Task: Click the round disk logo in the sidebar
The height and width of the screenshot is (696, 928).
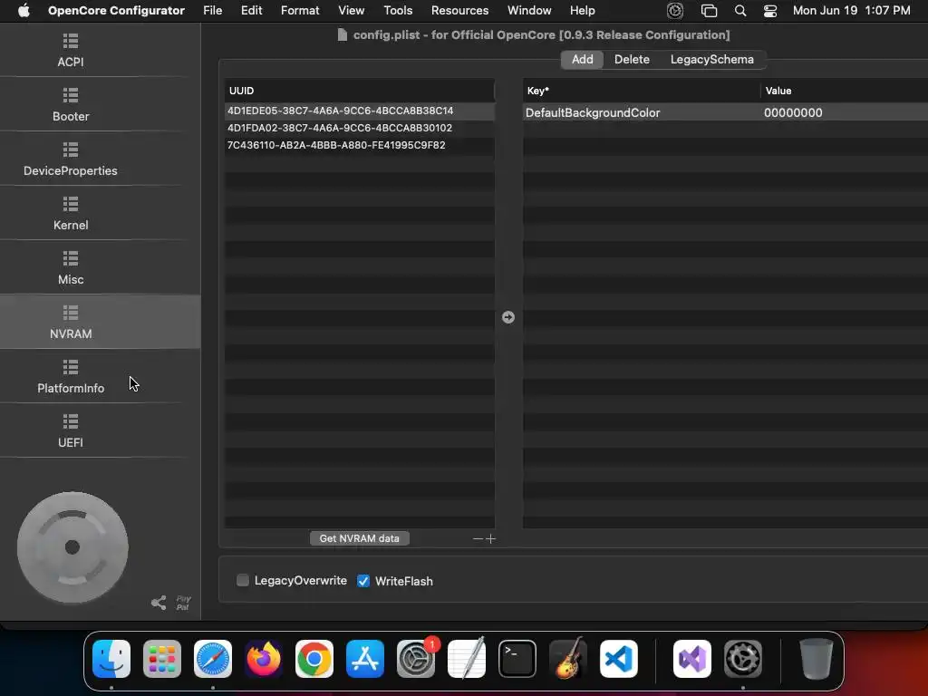Action: point(72,547)
